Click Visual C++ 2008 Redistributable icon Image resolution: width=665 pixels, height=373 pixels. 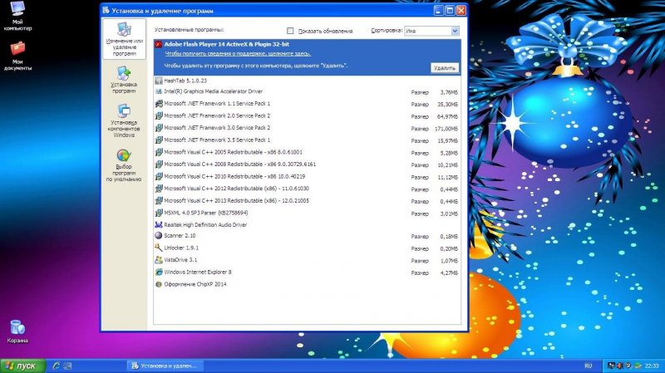(159, 164)
